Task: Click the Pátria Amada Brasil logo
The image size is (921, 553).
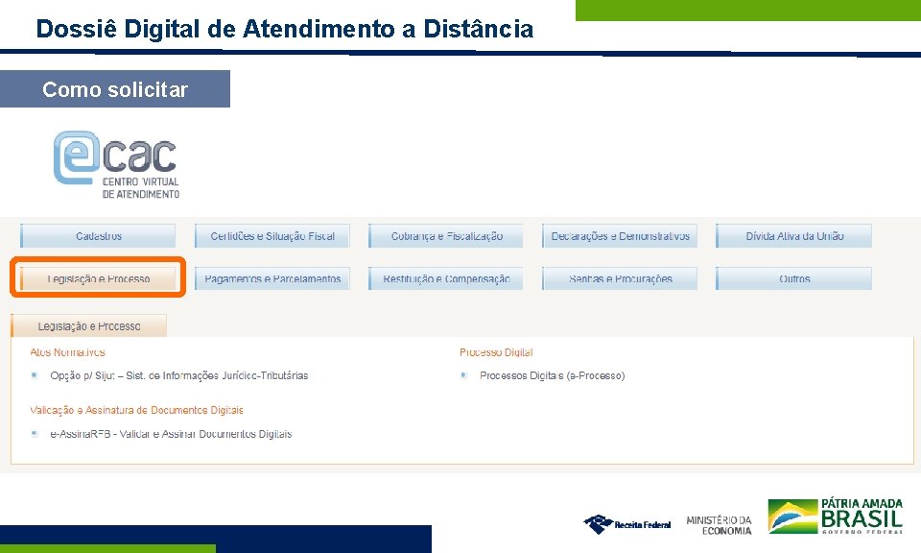Action: coord(836,516)
